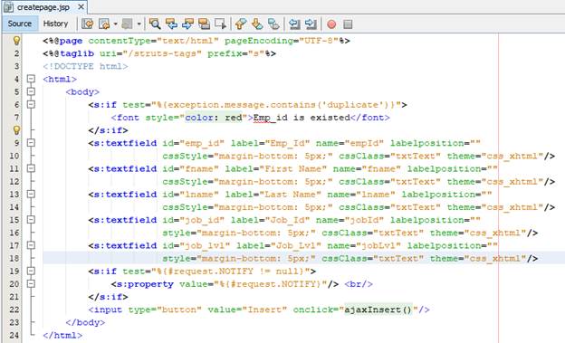Viewport: 565px width, 343px height.
Task: Click name="jobLvl" attribute
Action: pyautogui.click(x=364, y=245)
